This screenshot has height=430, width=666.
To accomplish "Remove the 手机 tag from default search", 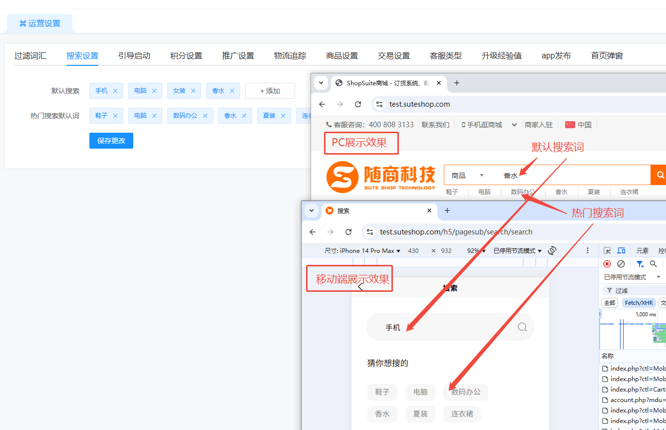I will [x=115, y=91].
